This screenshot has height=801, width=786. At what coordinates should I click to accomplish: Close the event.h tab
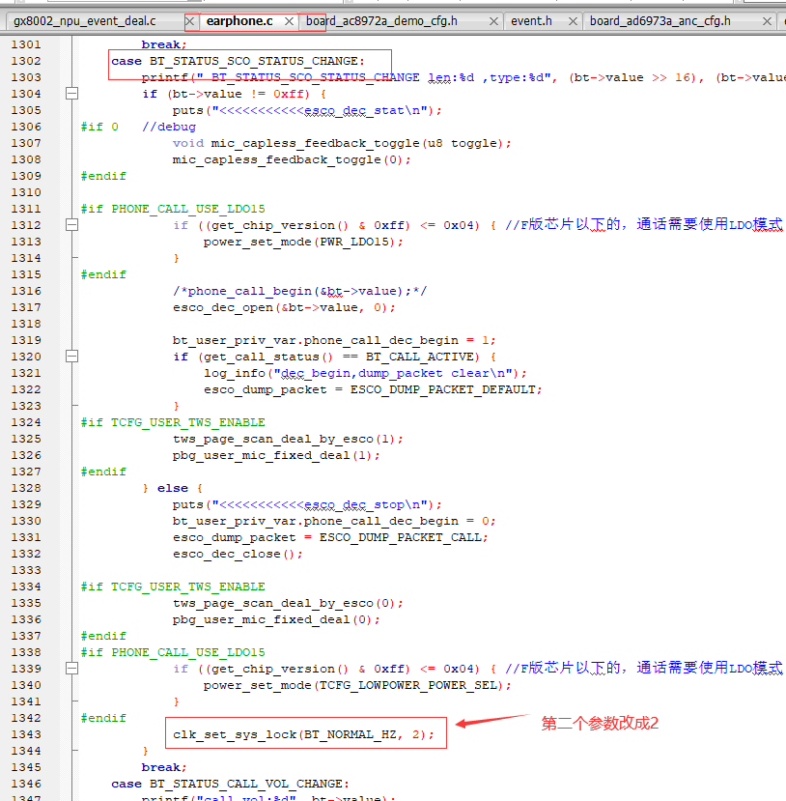[x=573, y=21]
